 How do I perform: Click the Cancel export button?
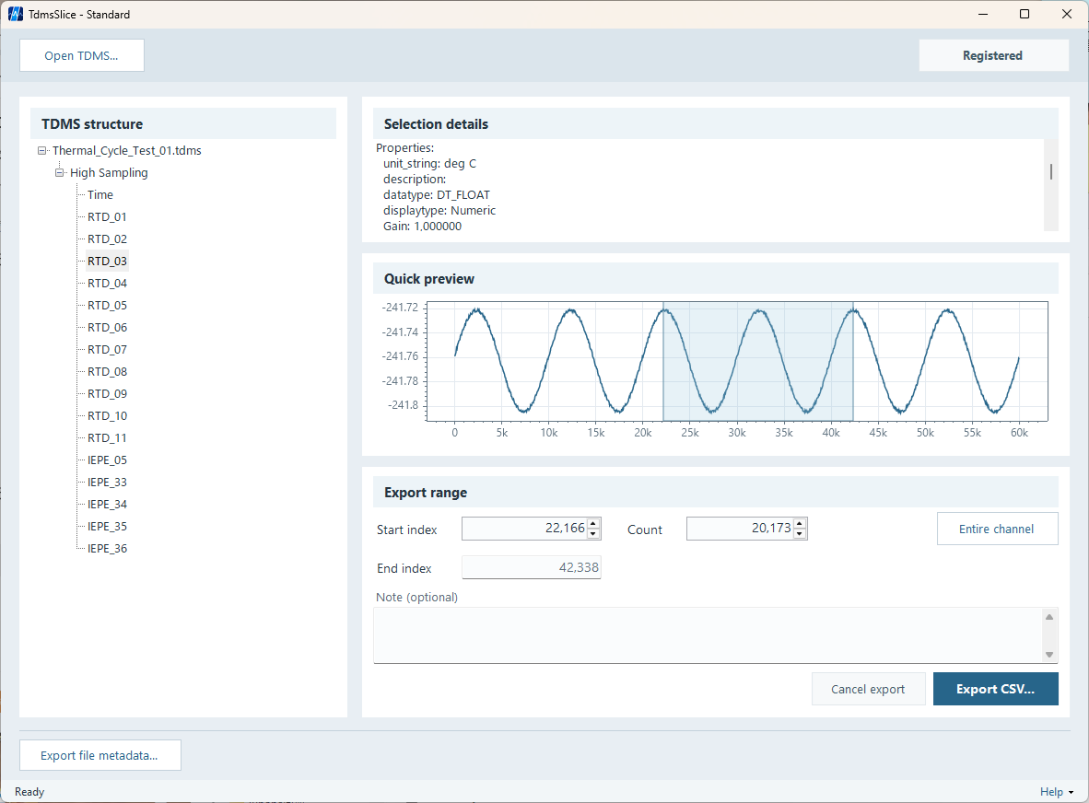point(868,689)
